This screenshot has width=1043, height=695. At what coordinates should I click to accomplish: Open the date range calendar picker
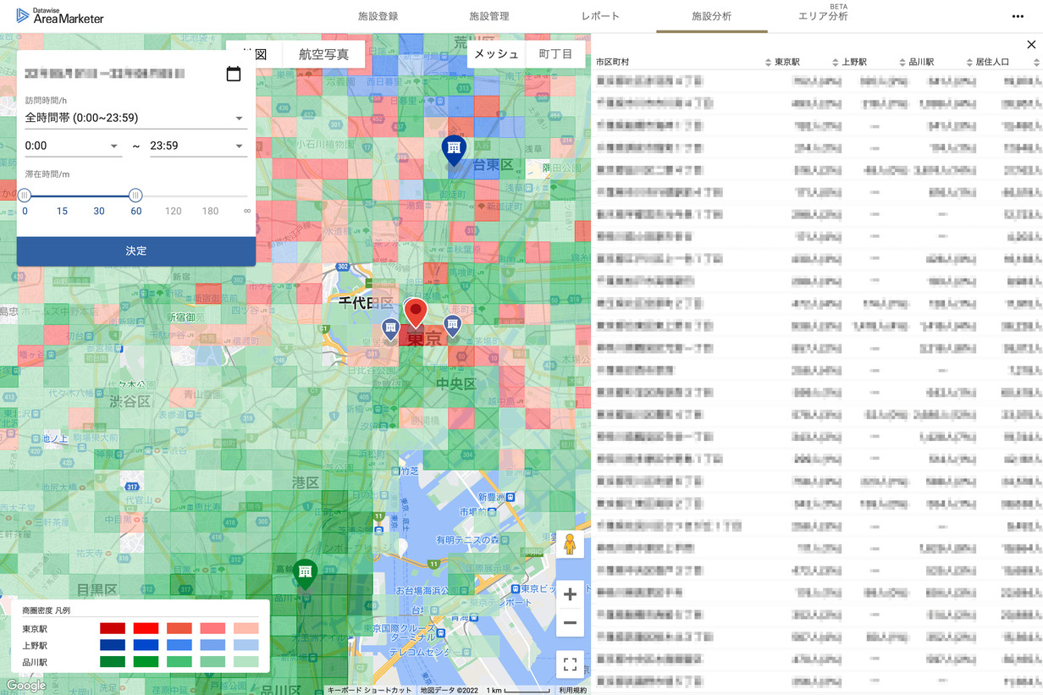pos(234,74)
